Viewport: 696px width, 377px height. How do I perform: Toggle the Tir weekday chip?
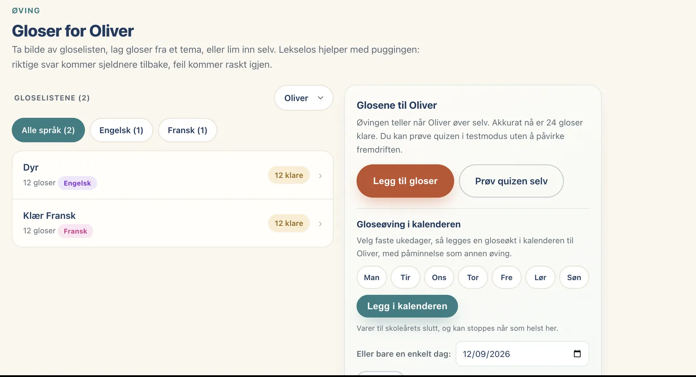405,278
